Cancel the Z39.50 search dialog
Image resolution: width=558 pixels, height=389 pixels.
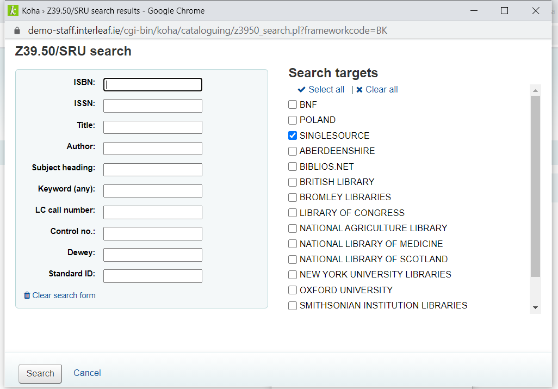pos(87,373)
